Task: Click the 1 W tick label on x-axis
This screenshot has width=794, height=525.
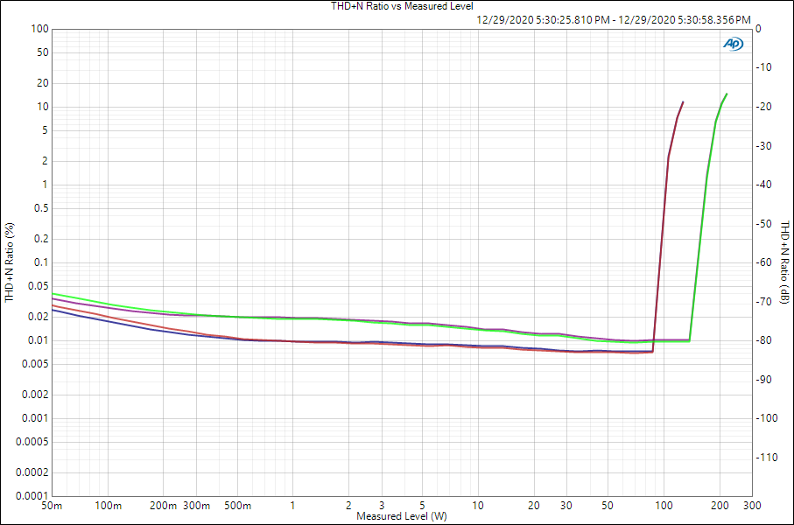Action: tap(292, 506)
